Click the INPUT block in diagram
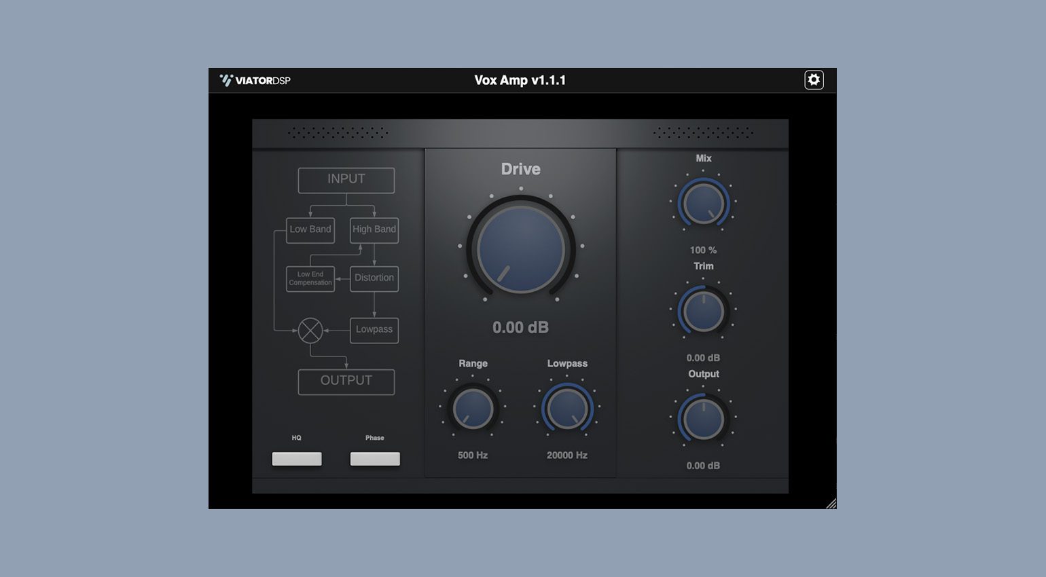 click(346, 180)
